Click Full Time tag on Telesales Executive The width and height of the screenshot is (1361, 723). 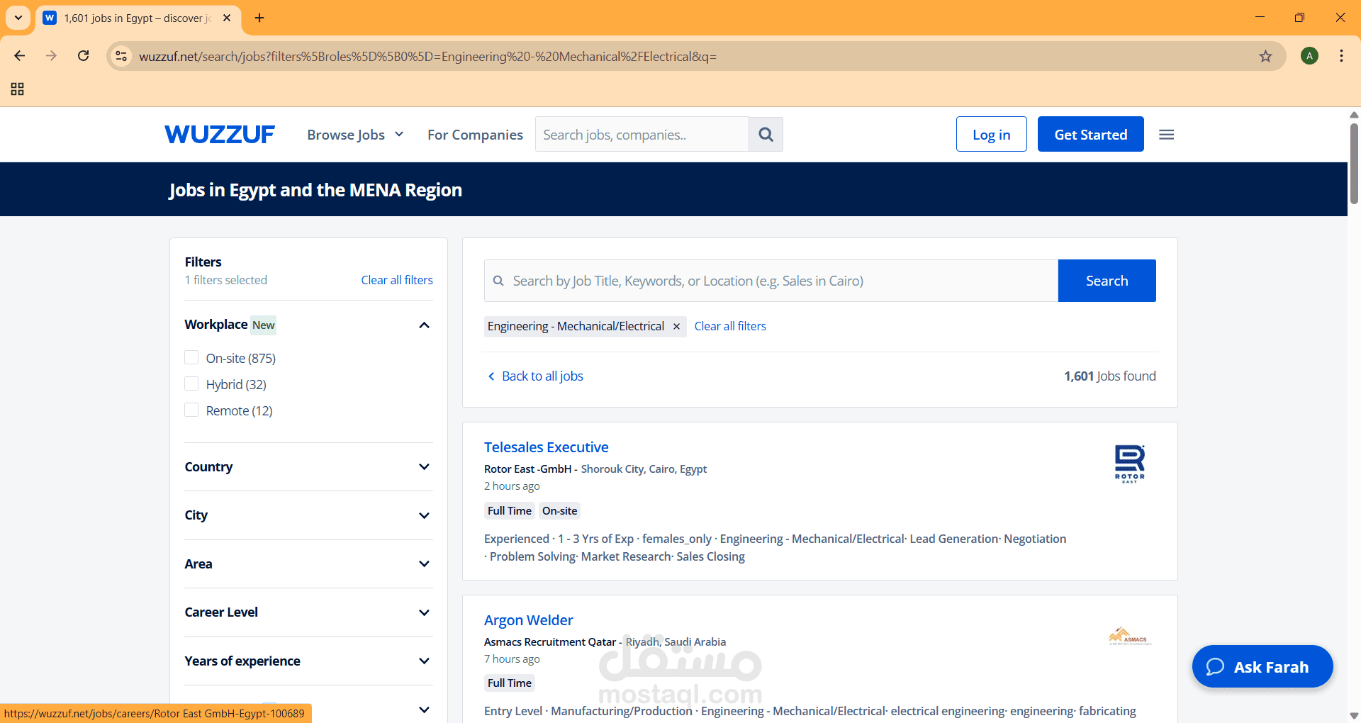pyautogui.click(x=510, y=511)
